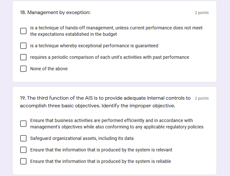The width and height of the screenshot is (230, 176).
Task: Click the Safeguard organizational assets option text
Action: (x=82, y=138)
